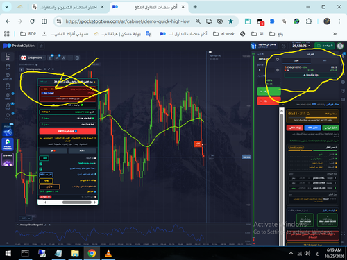Viewport: 347px width, 260px height.
Task: Open the RDP bookmarks folder
Action: point(28,34)
